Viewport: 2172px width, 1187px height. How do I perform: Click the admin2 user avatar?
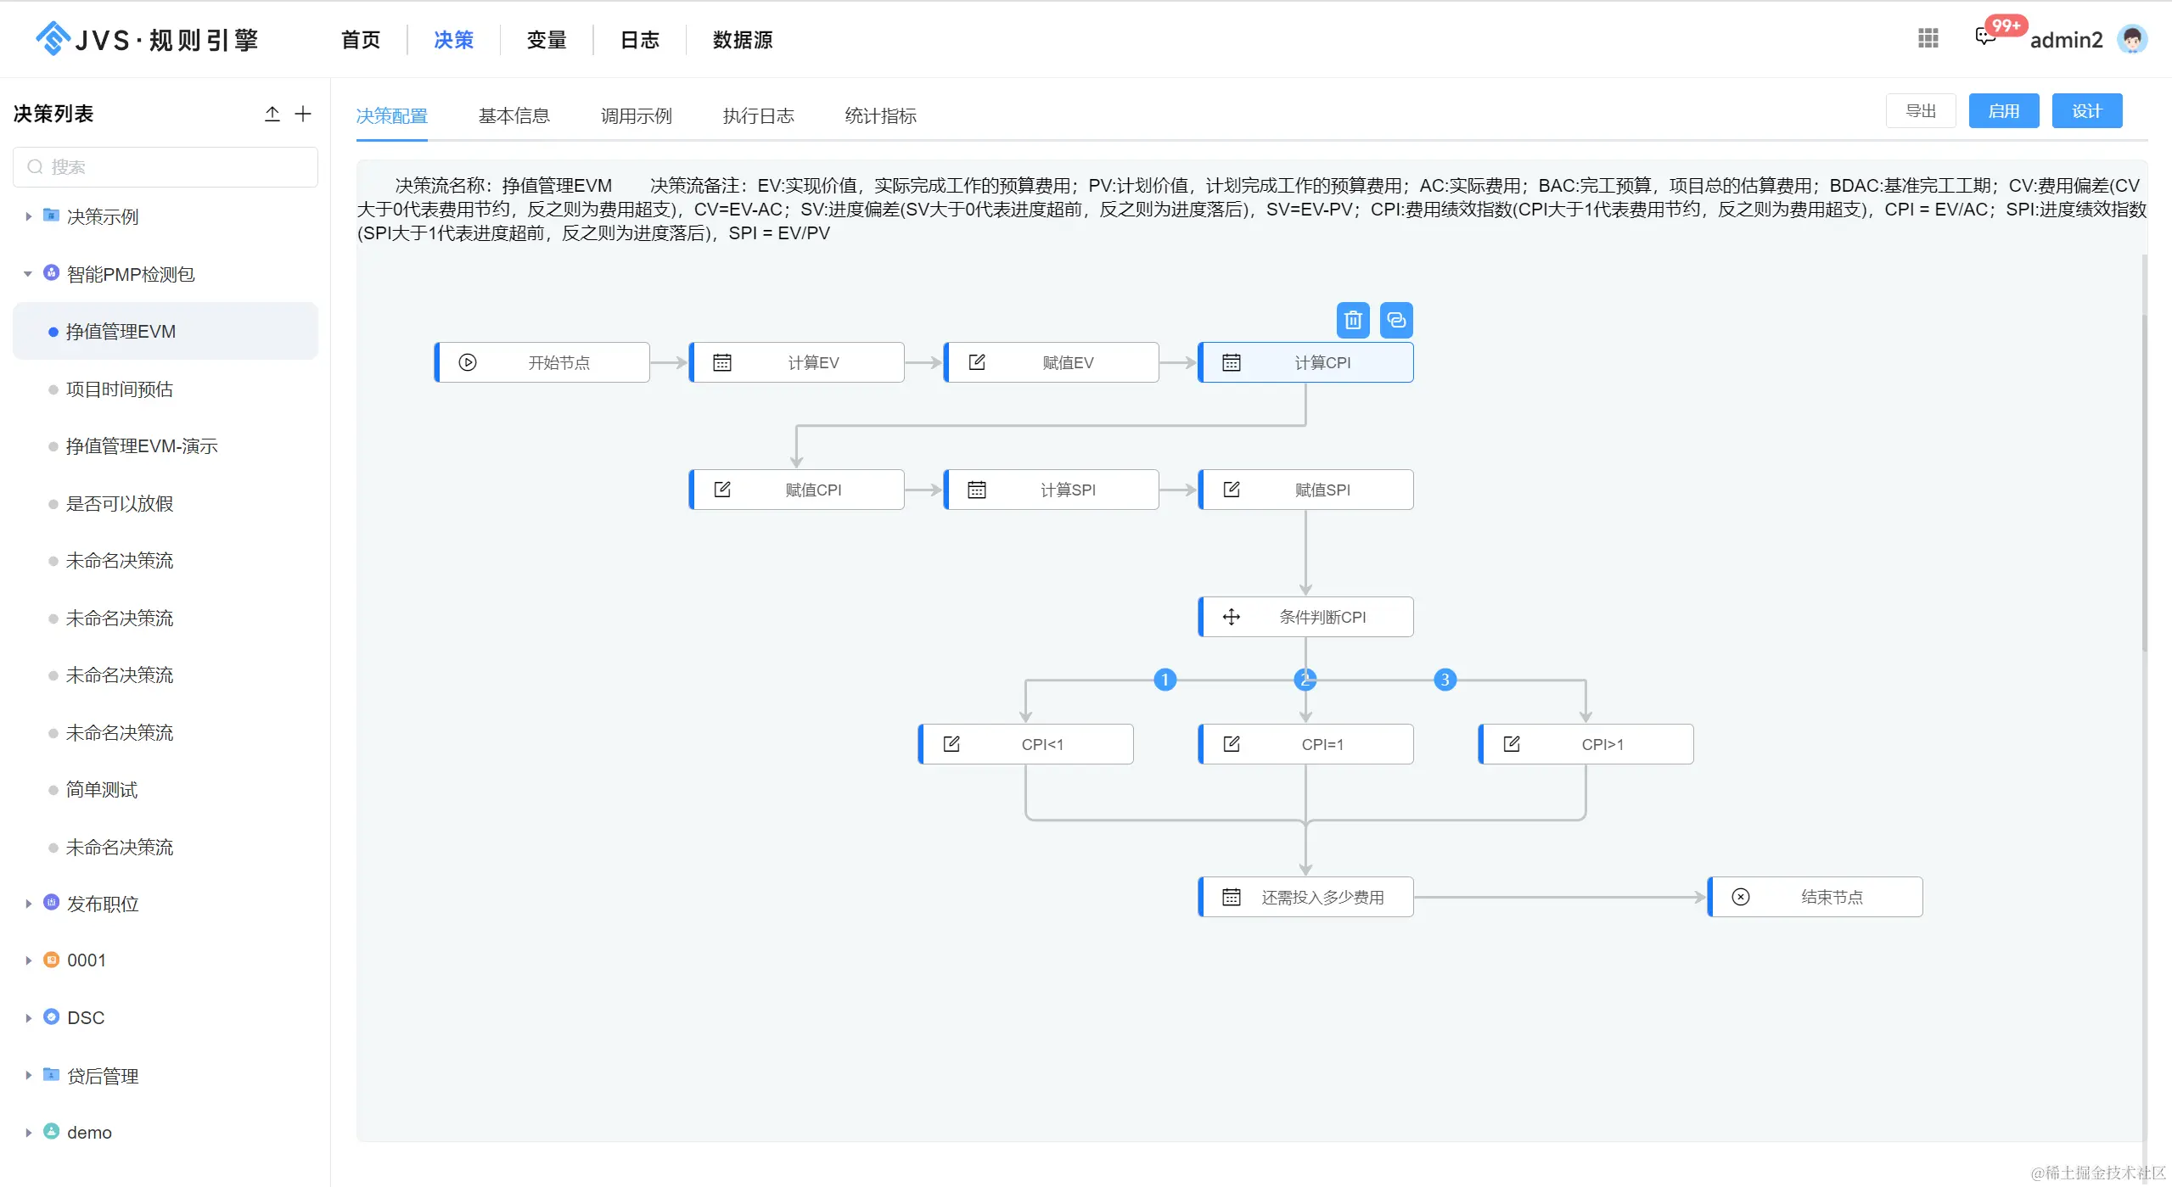coord(2131,39)
